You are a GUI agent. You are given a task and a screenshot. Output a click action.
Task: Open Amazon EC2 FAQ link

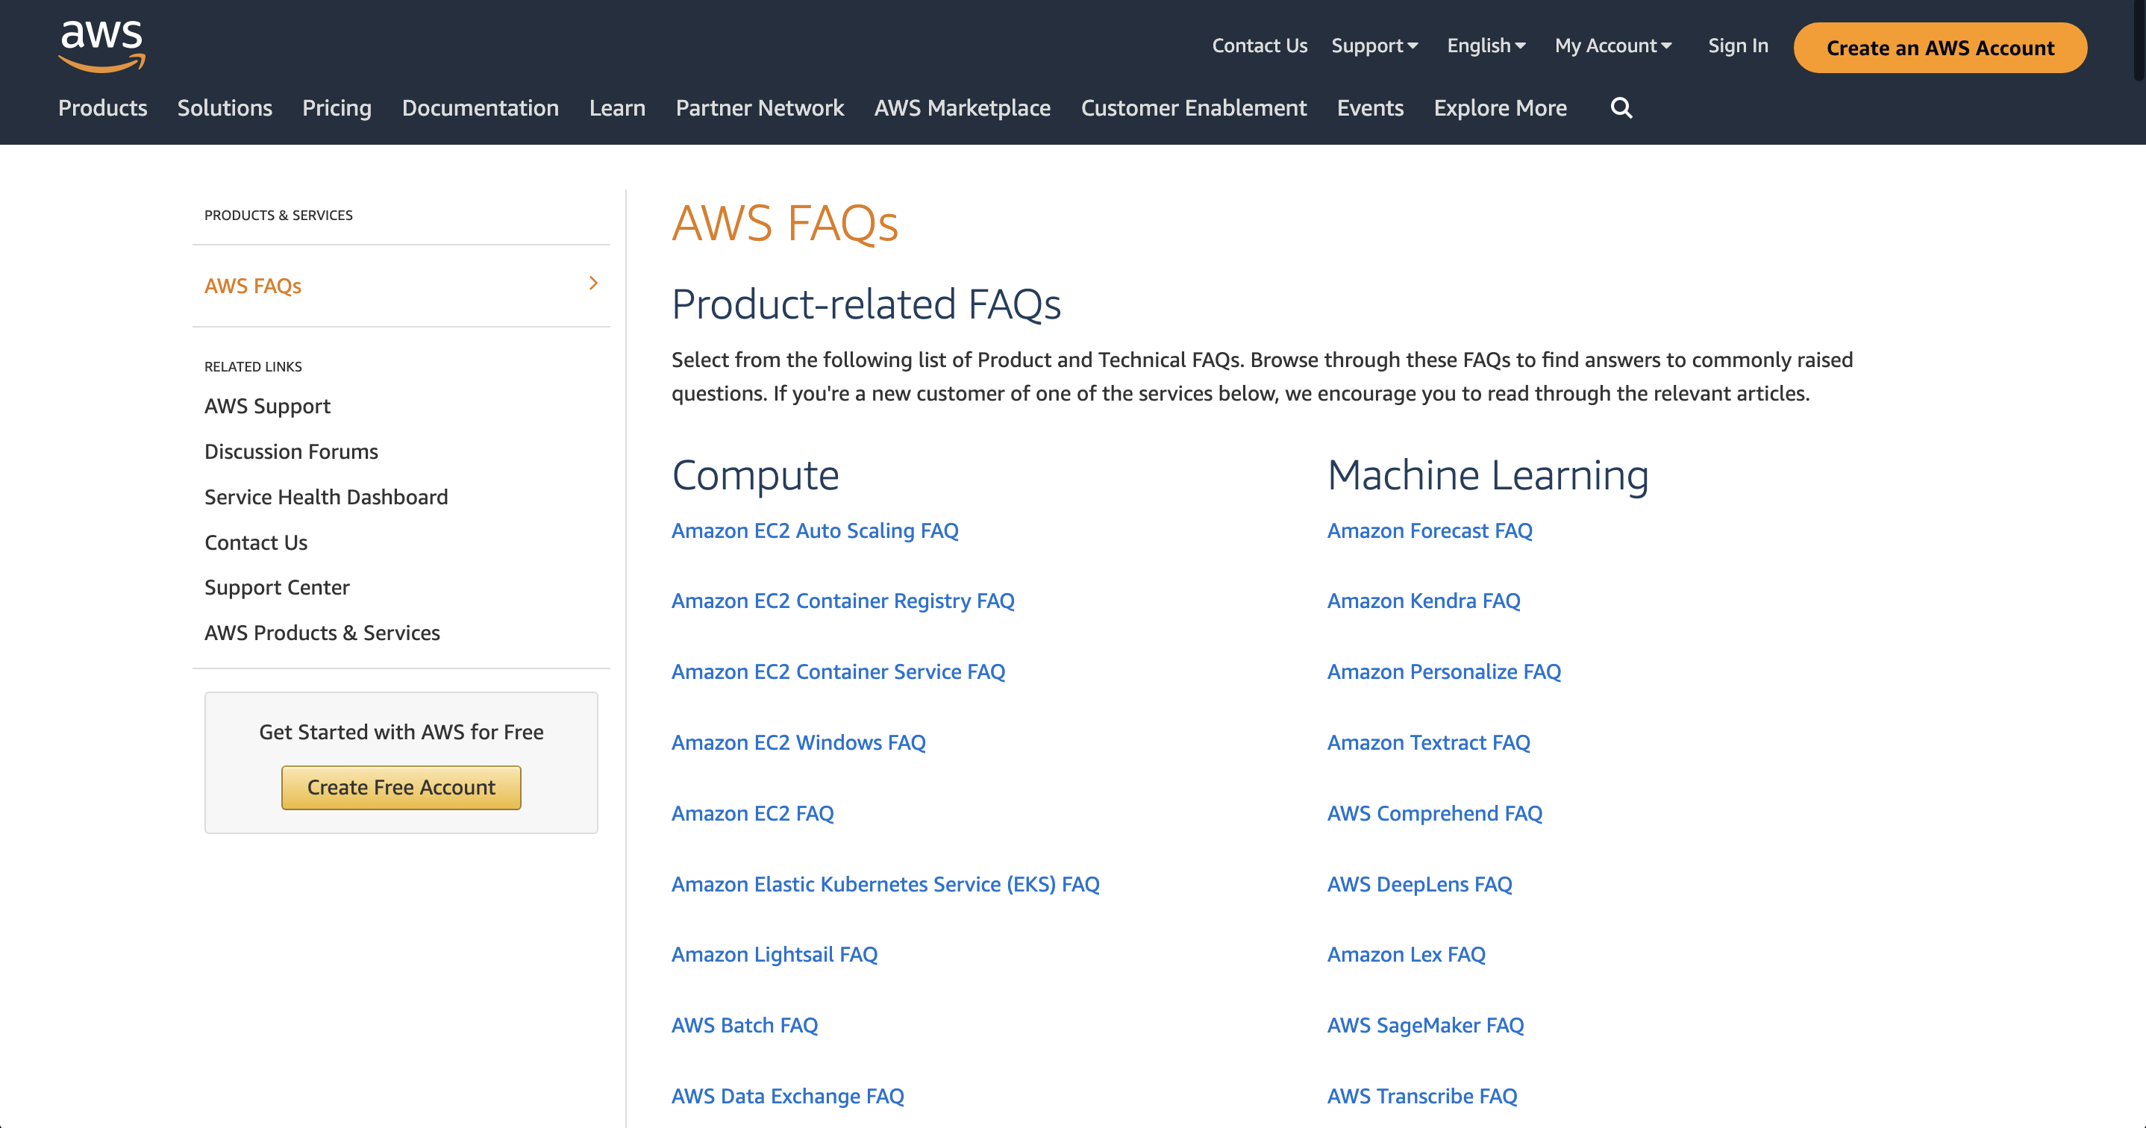752,813
